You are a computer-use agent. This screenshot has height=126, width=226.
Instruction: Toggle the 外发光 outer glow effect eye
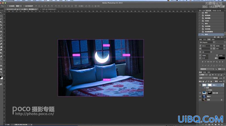[x=207, y=90]
